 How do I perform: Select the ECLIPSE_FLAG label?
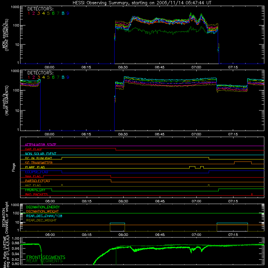(x=37, y=172)
